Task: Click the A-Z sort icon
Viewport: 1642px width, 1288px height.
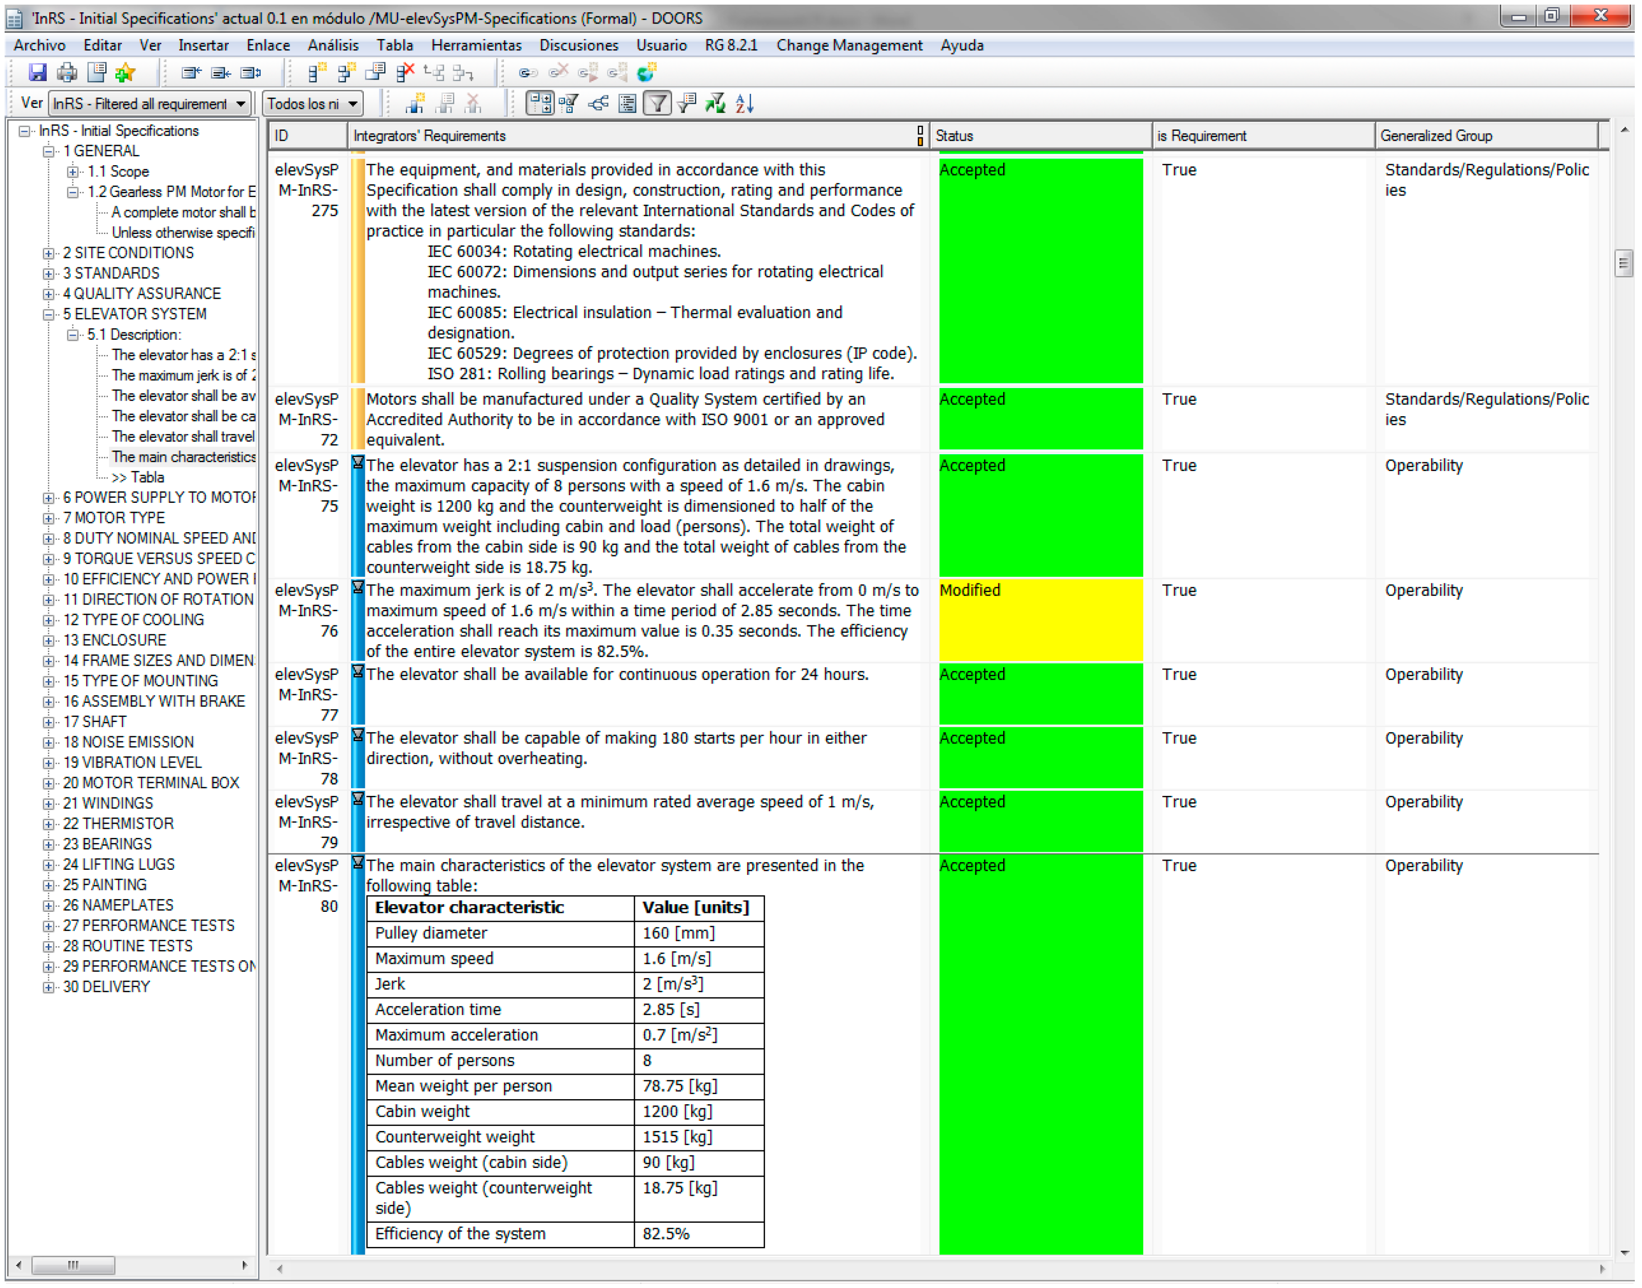Action: (x=745, y=103)
